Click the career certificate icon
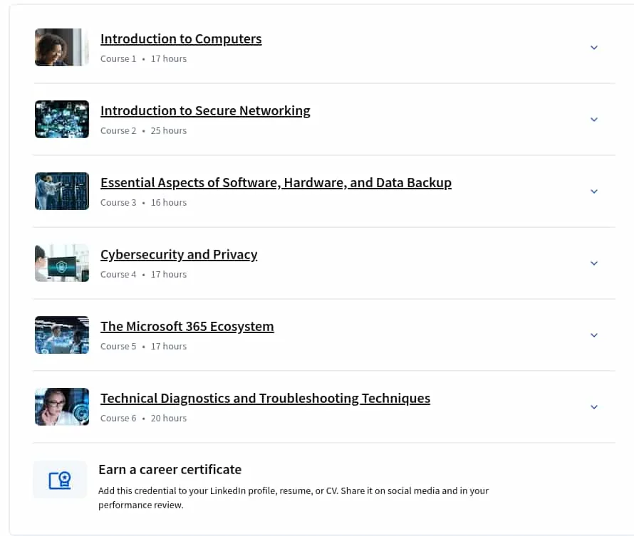634x536 pixels. point(60,480)
